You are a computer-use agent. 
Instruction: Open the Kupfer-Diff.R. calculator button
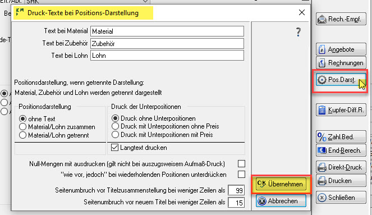click(x=341, y=110)
